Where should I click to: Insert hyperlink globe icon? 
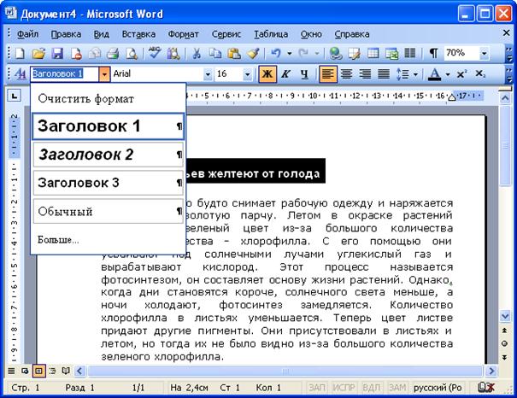point(335,53)
